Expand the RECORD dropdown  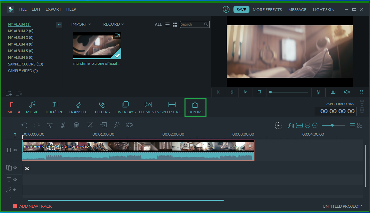coord(114,24)
